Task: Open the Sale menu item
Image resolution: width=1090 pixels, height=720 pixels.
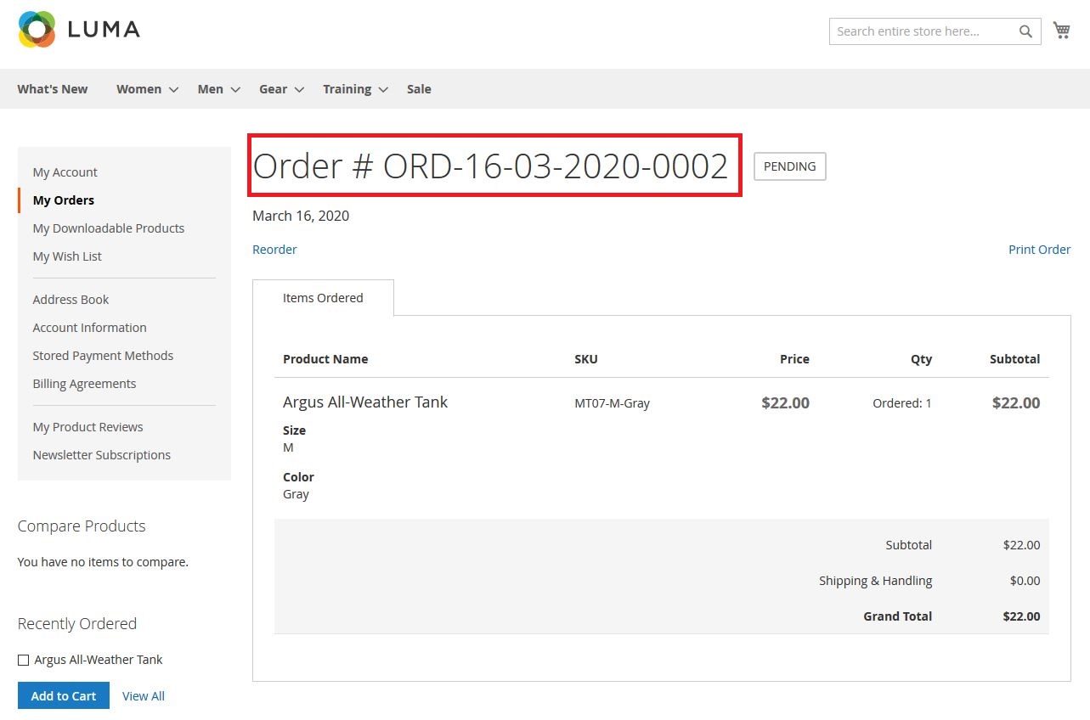Action: pyautogui.click(x=418, y=88)
